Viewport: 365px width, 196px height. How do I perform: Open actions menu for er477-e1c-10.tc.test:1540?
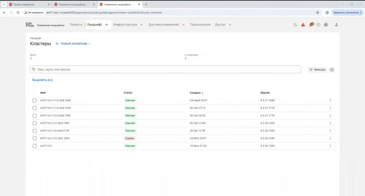click(330, 115)
